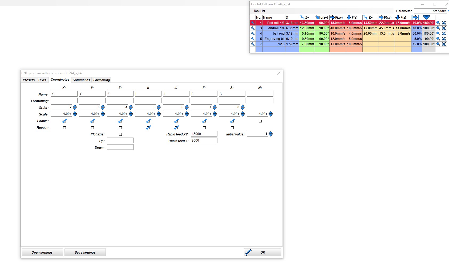Toggle Enable checkbox for N column

(260, 121)
